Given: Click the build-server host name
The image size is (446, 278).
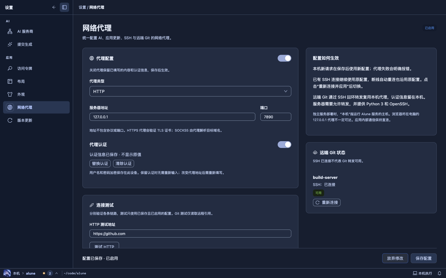Looking at the screenshot, I should click(x=325, y=178).
